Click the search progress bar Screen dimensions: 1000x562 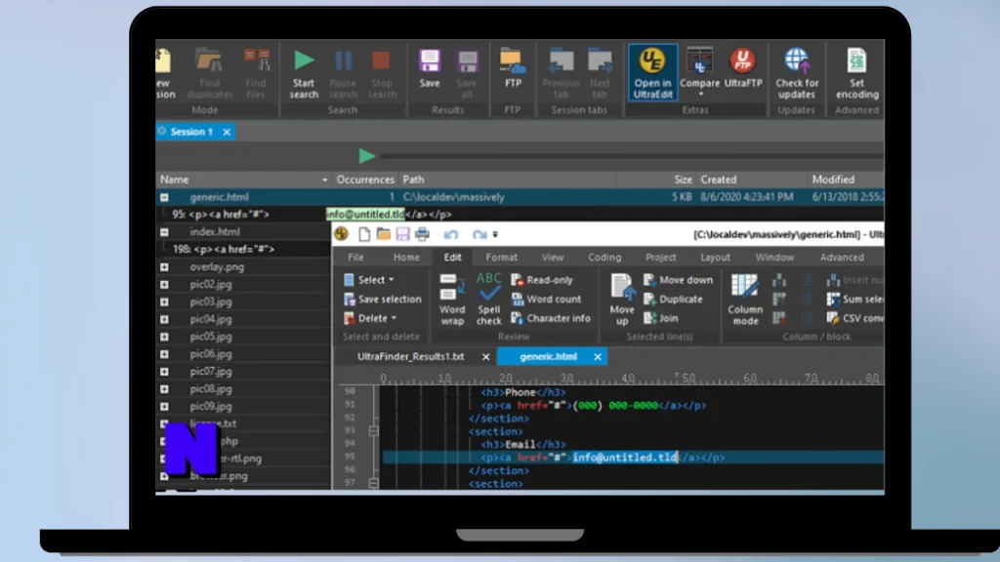tap(632, 155)
